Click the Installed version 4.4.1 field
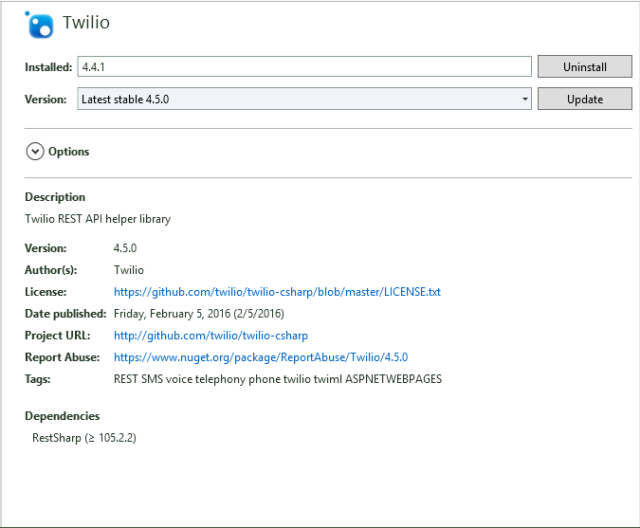 point(303,66)
